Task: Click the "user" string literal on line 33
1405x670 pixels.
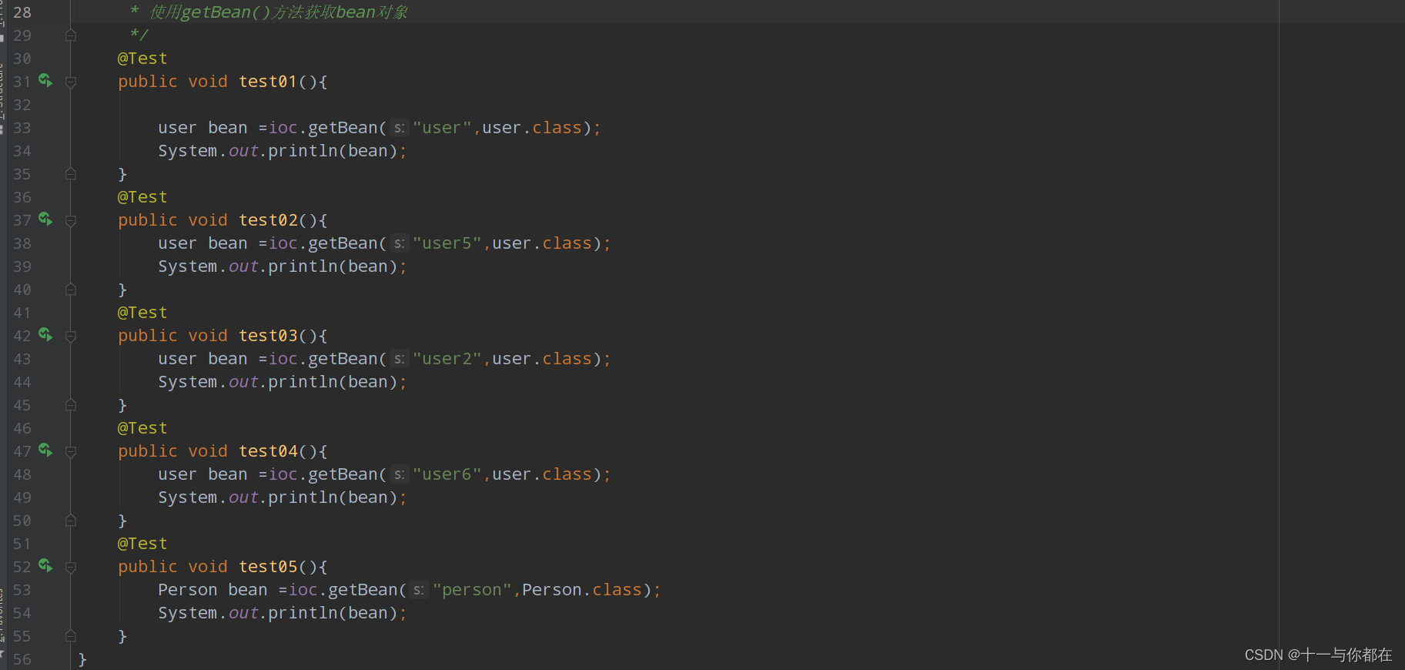Action: (x=442, y=128)
